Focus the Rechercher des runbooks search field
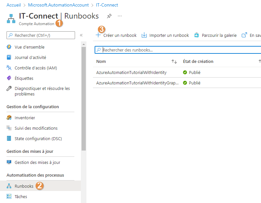This screenshot has width=261, height=203. click(x=179, y=50)
